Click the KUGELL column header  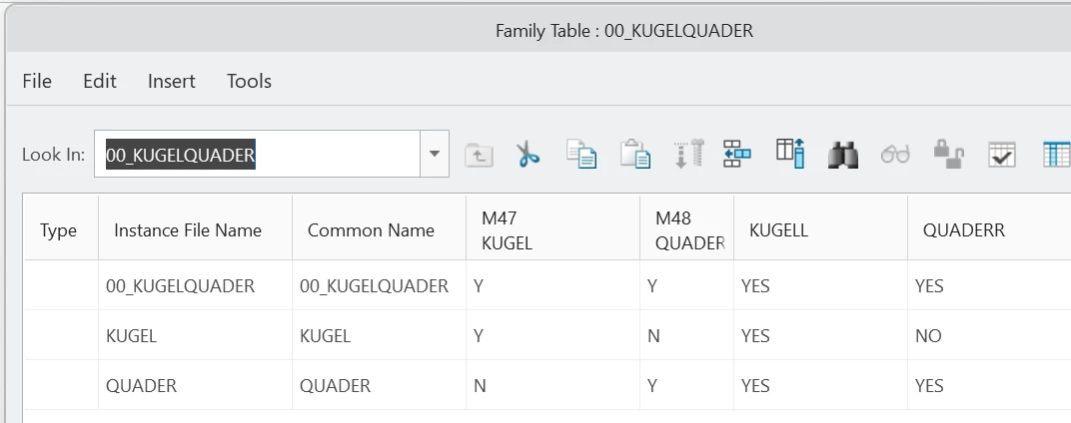click(x=820, y=227)
